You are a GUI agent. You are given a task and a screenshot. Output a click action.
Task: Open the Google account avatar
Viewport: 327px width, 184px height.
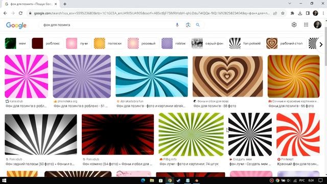318,25
